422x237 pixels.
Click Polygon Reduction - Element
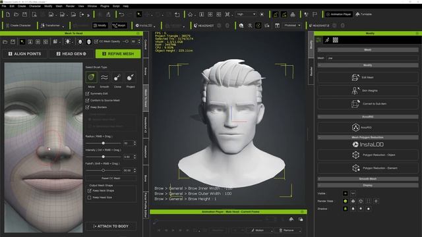[x=368, y=169]
